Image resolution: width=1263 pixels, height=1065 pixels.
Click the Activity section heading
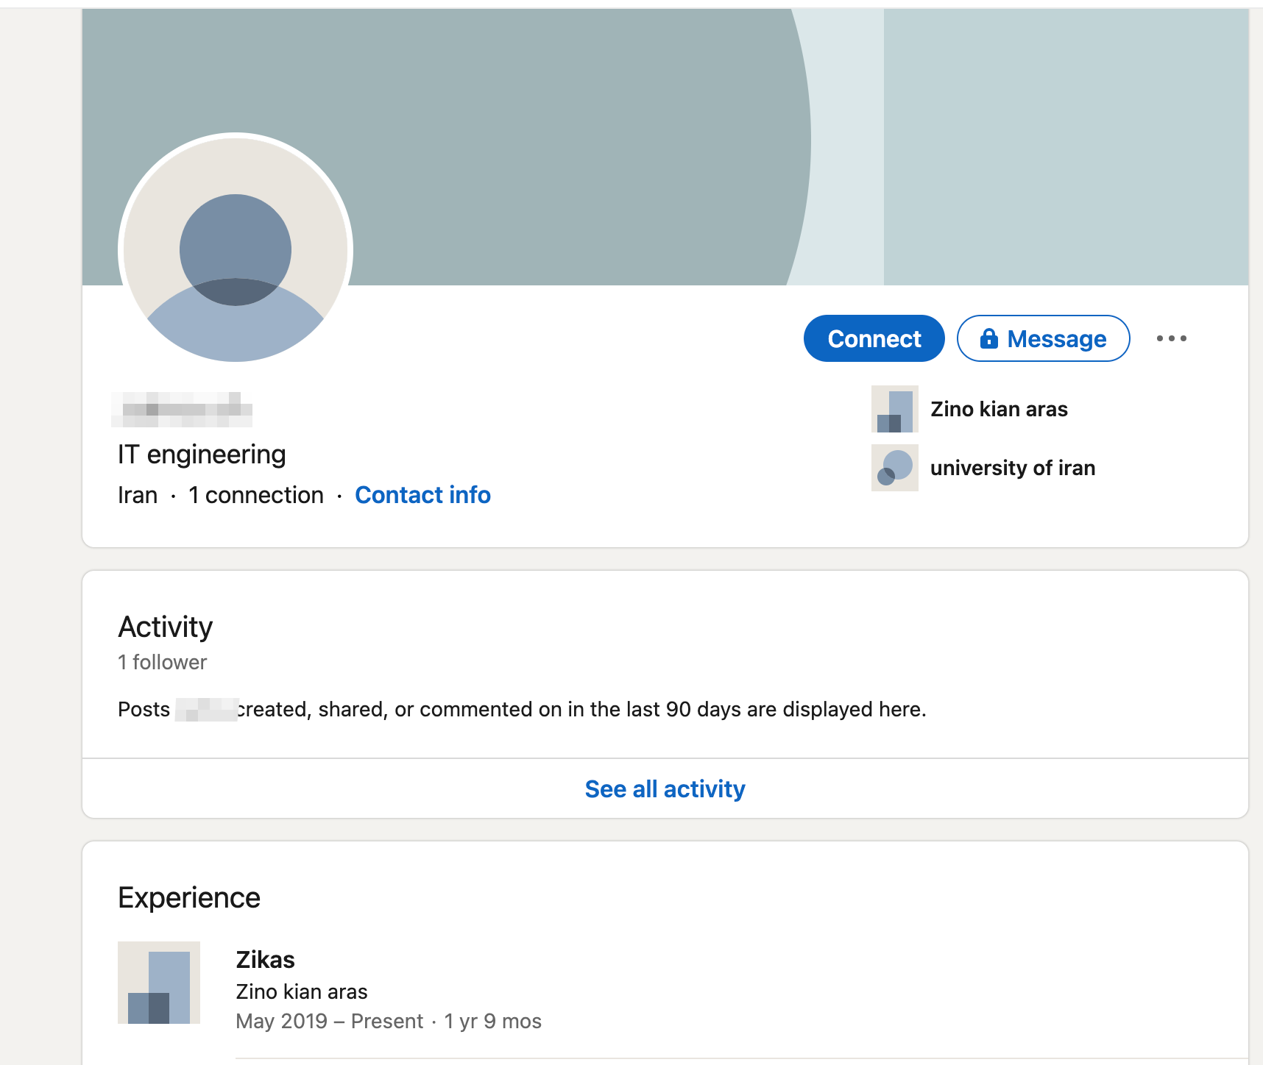pos(166,627)
